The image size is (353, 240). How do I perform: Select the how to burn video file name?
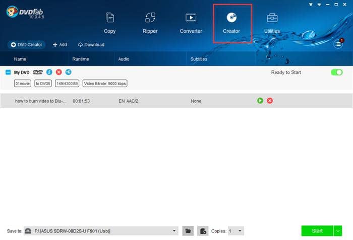click(x=41, y=101)
